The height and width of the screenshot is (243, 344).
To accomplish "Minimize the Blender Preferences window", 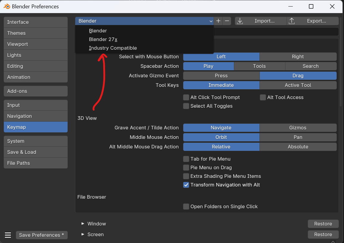I will (290, 7).
